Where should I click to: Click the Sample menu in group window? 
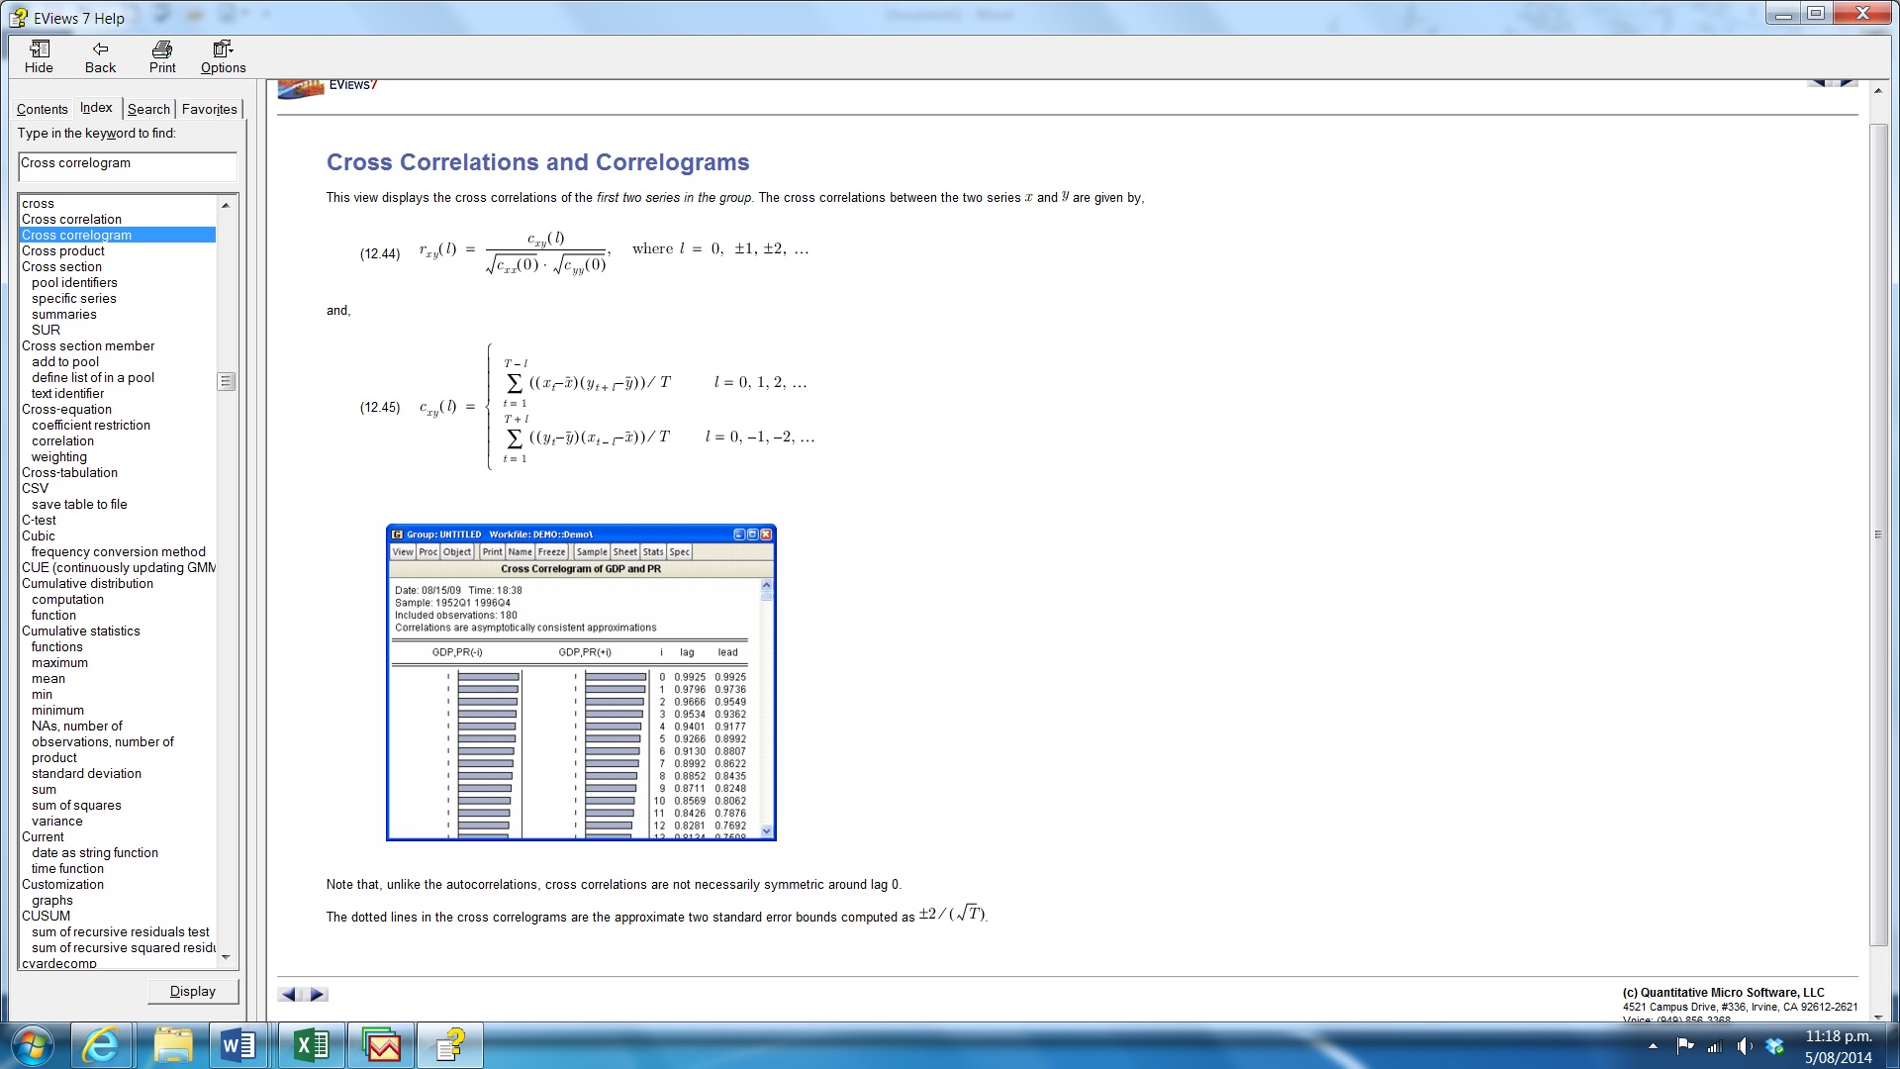point(591,552)
